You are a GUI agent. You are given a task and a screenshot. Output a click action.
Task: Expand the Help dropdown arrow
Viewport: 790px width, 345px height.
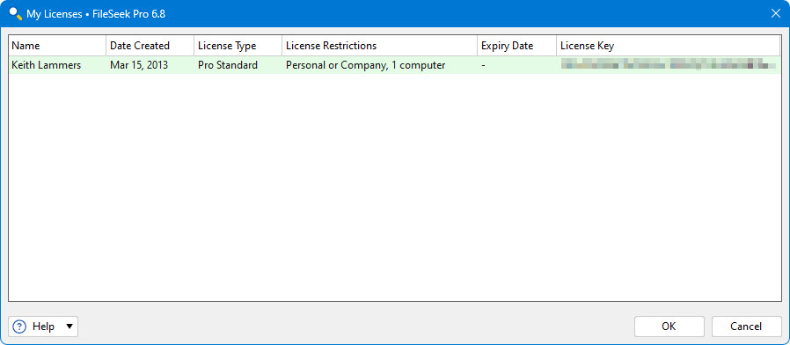pyautogui.click(x=69, y=327)
